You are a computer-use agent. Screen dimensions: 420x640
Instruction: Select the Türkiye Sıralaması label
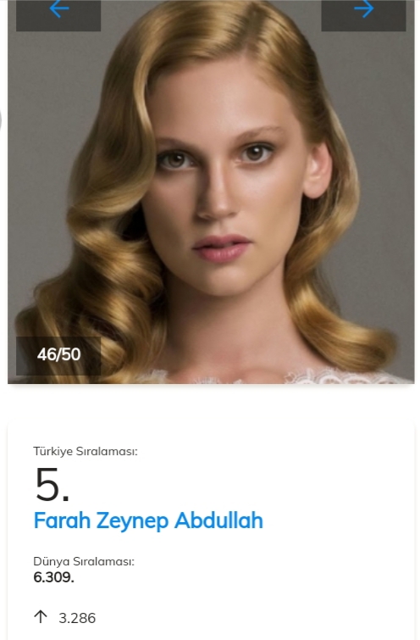click(x=86, y=452)
